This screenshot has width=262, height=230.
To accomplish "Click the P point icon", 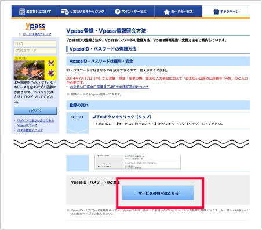I will pyautogui.click(x=118, y=12).
